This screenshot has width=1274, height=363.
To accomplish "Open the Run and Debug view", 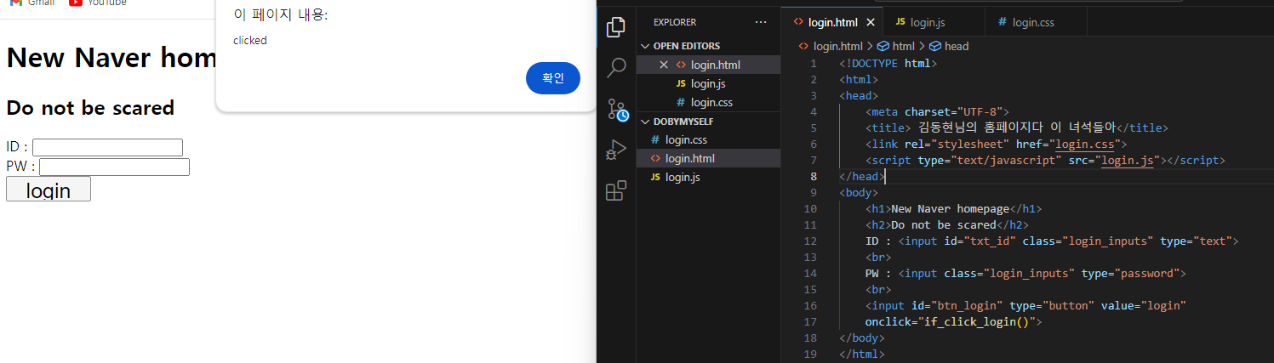I will click(x=616, y=150).
